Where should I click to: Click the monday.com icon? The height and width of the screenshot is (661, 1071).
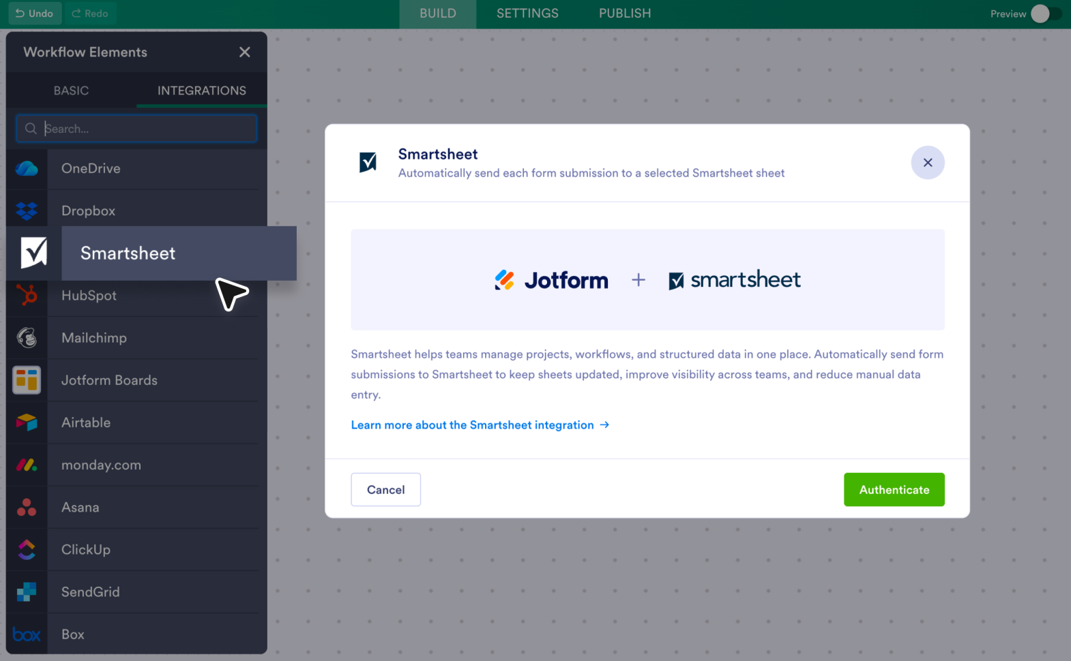coord(27,465)
